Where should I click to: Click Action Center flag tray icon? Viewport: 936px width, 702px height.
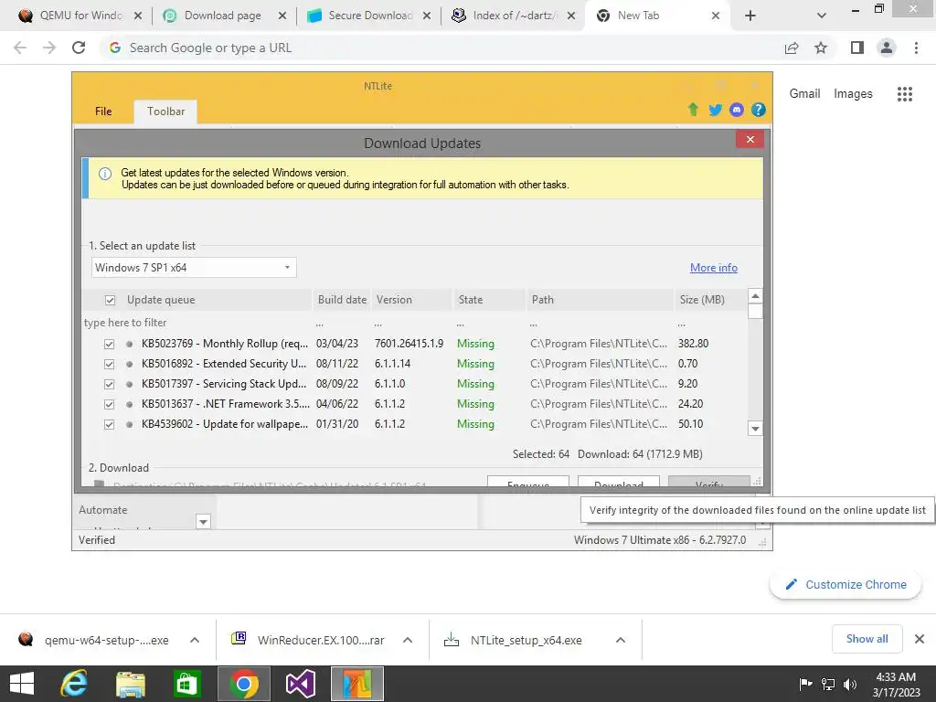(x=805, y=684)
